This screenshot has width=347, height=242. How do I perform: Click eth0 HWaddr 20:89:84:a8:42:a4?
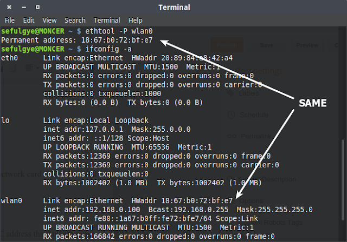[x=182, y=58]
